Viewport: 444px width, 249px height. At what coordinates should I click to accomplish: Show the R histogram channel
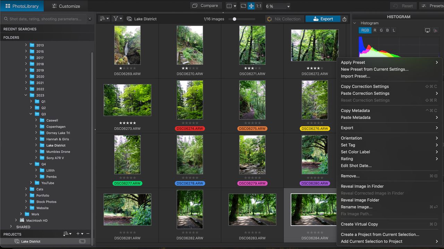click(x=375, y=30)
